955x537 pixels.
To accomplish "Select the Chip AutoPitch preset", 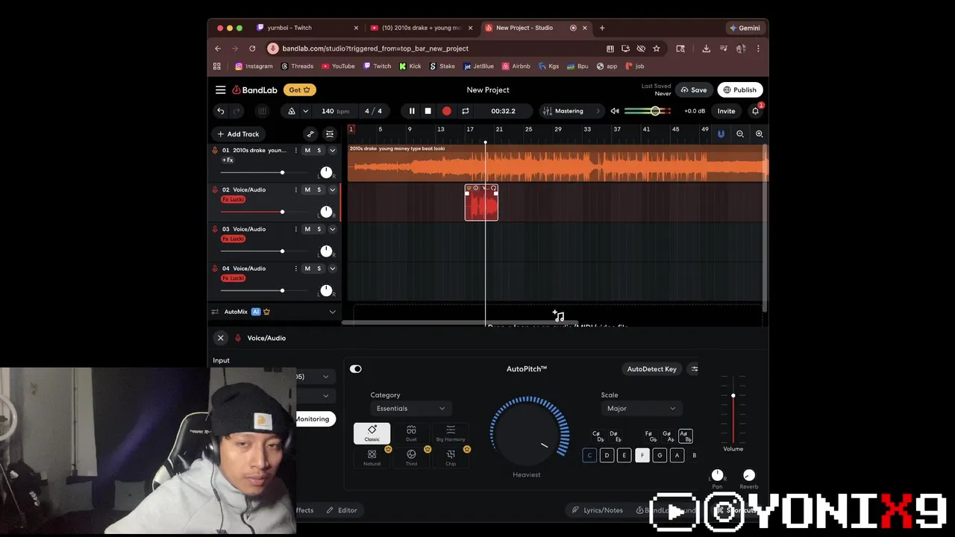I will pos(451,457).
